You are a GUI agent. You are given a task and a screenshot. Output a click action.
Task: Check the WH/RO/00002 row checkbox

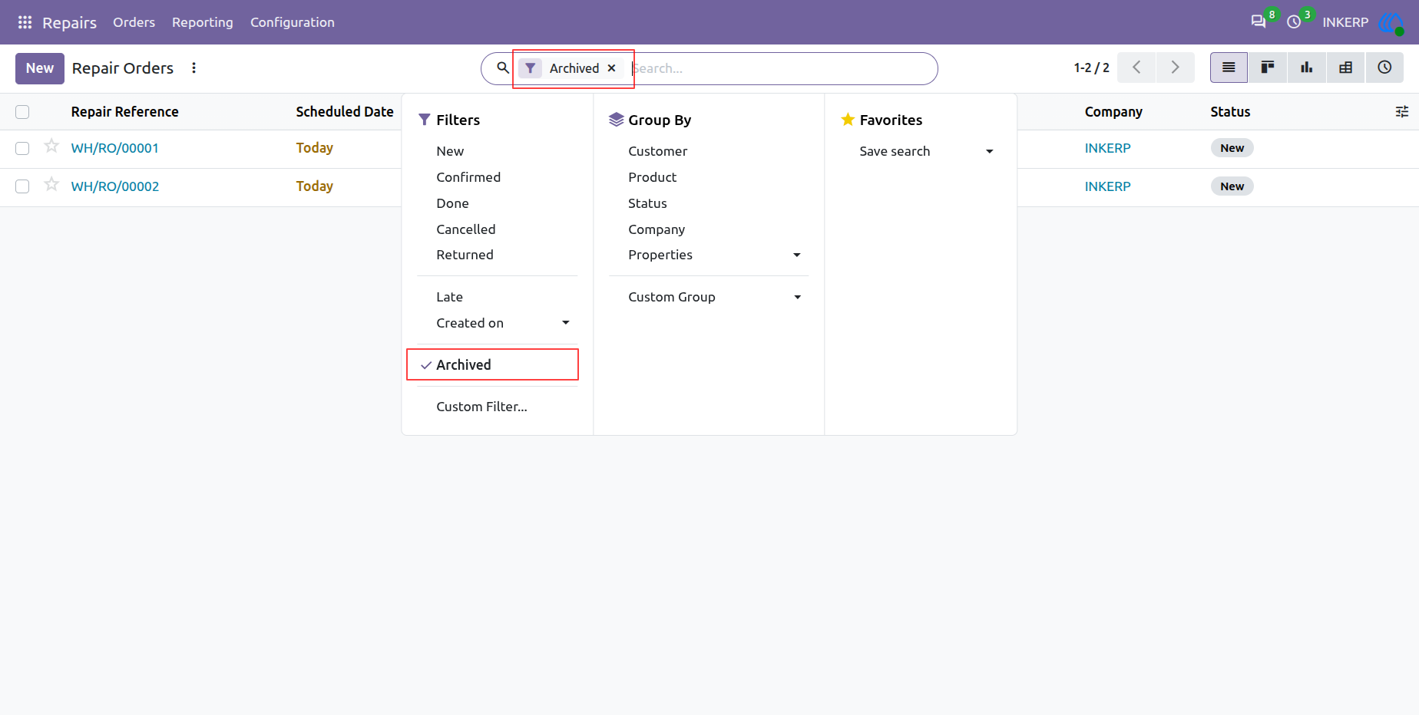coord(22,186)
